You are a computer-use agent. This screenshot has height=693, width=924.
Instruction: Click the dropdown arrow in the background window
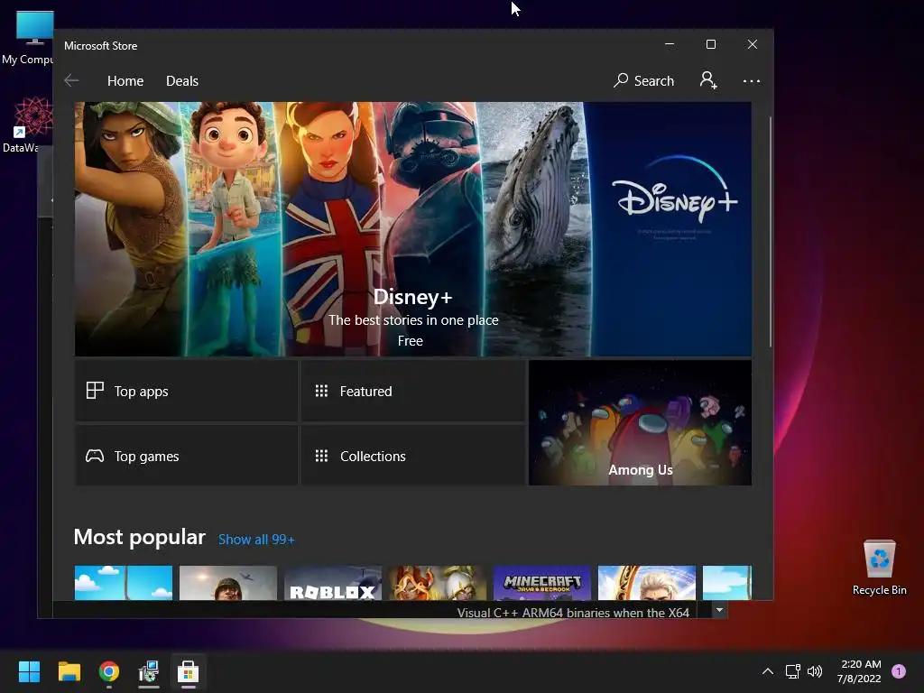point(719,610)
